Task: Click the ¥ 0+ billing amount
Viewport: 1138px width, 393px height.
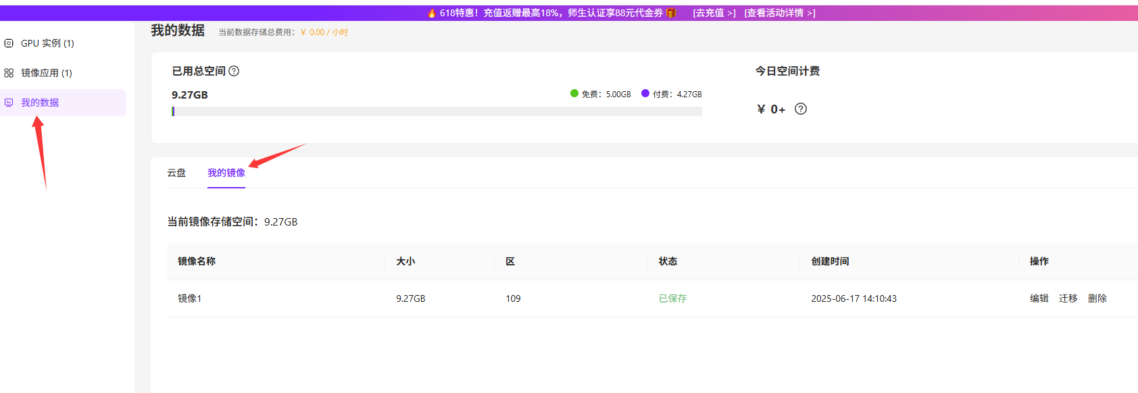Action: (771, 109)
